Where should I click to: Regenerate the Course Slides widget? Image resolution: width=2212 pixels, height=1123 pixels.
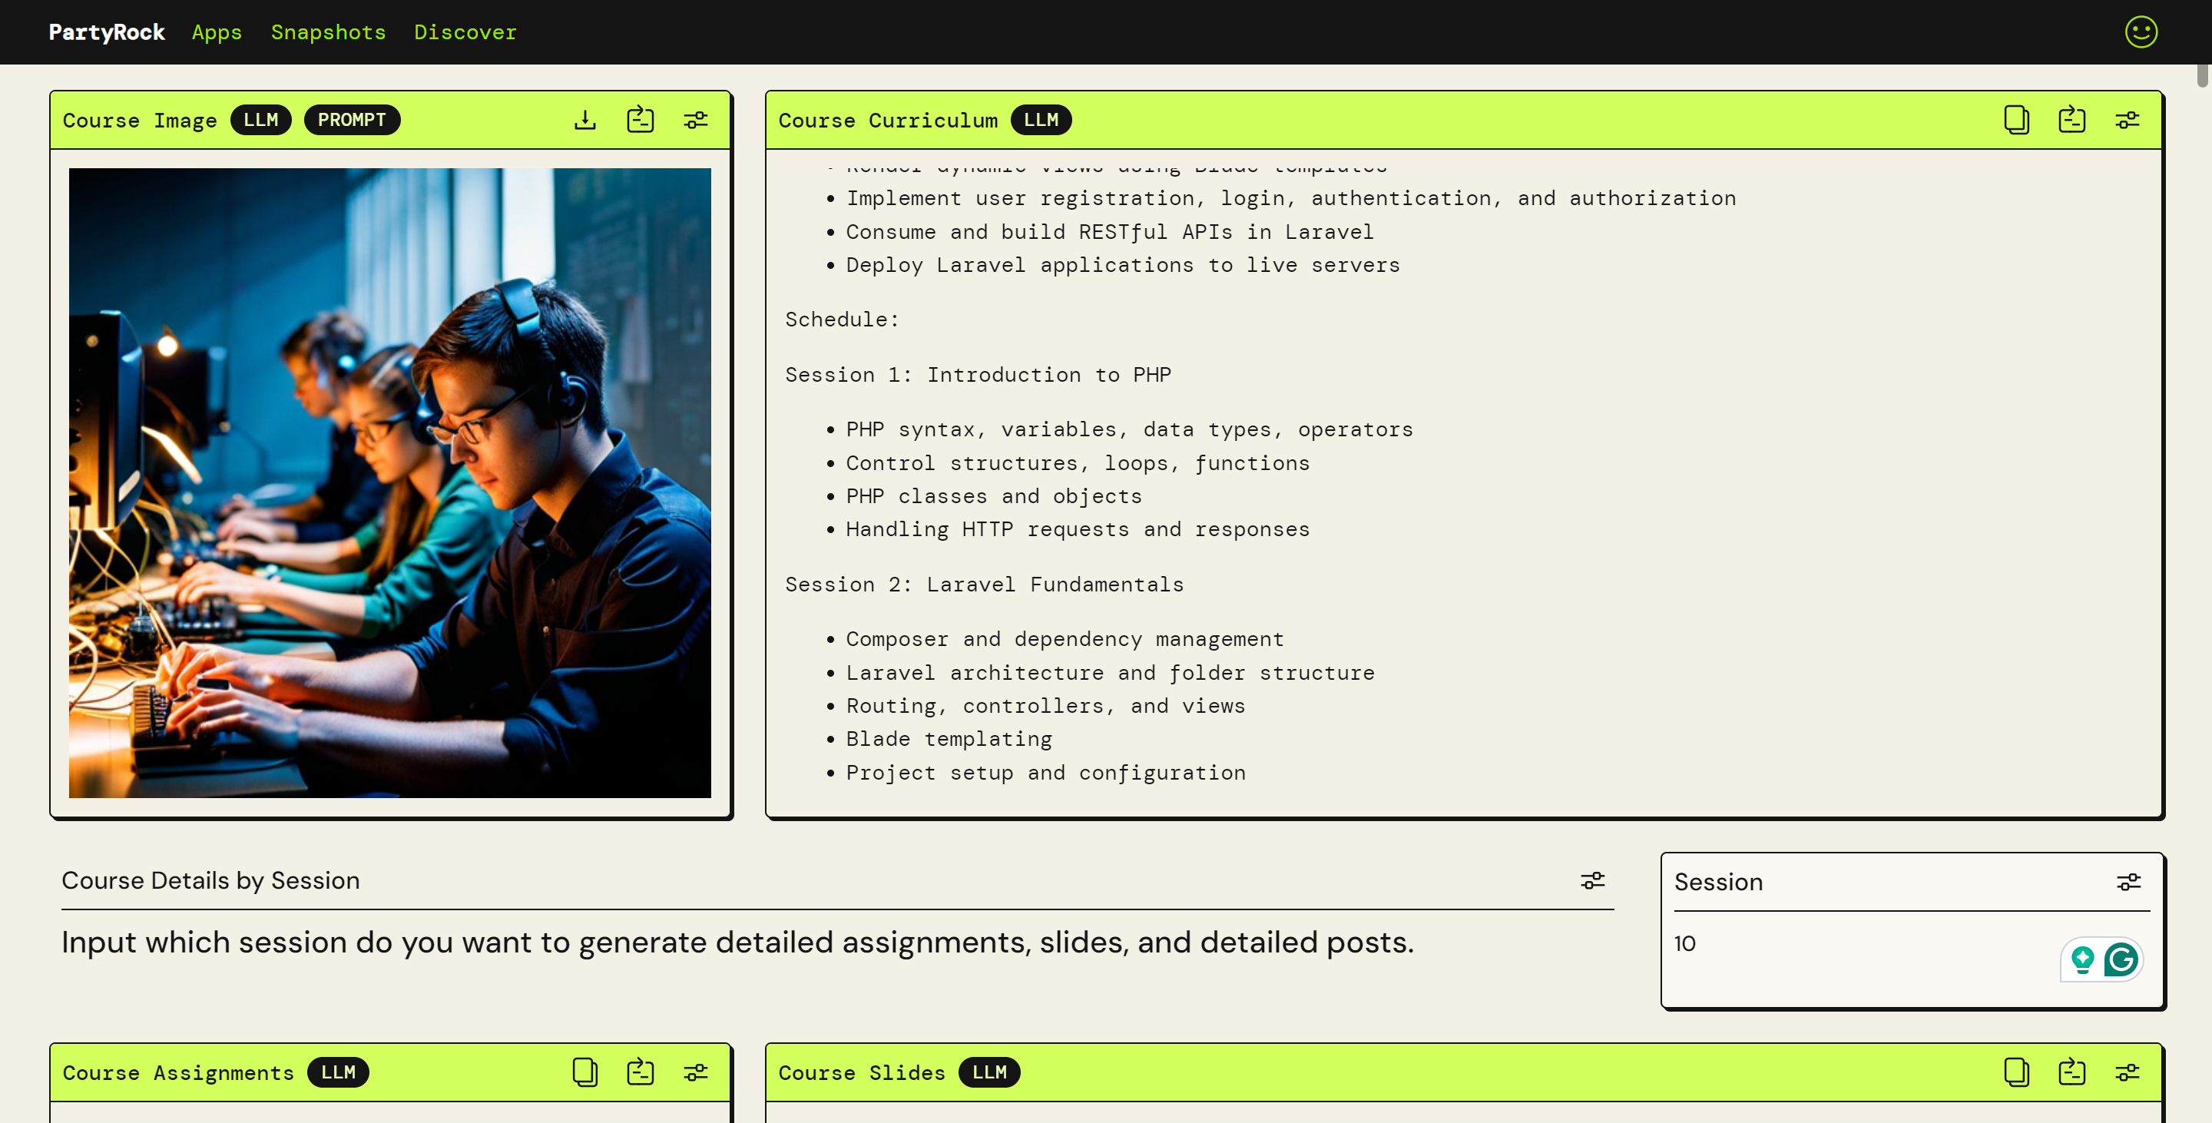coord(2071,1072)
